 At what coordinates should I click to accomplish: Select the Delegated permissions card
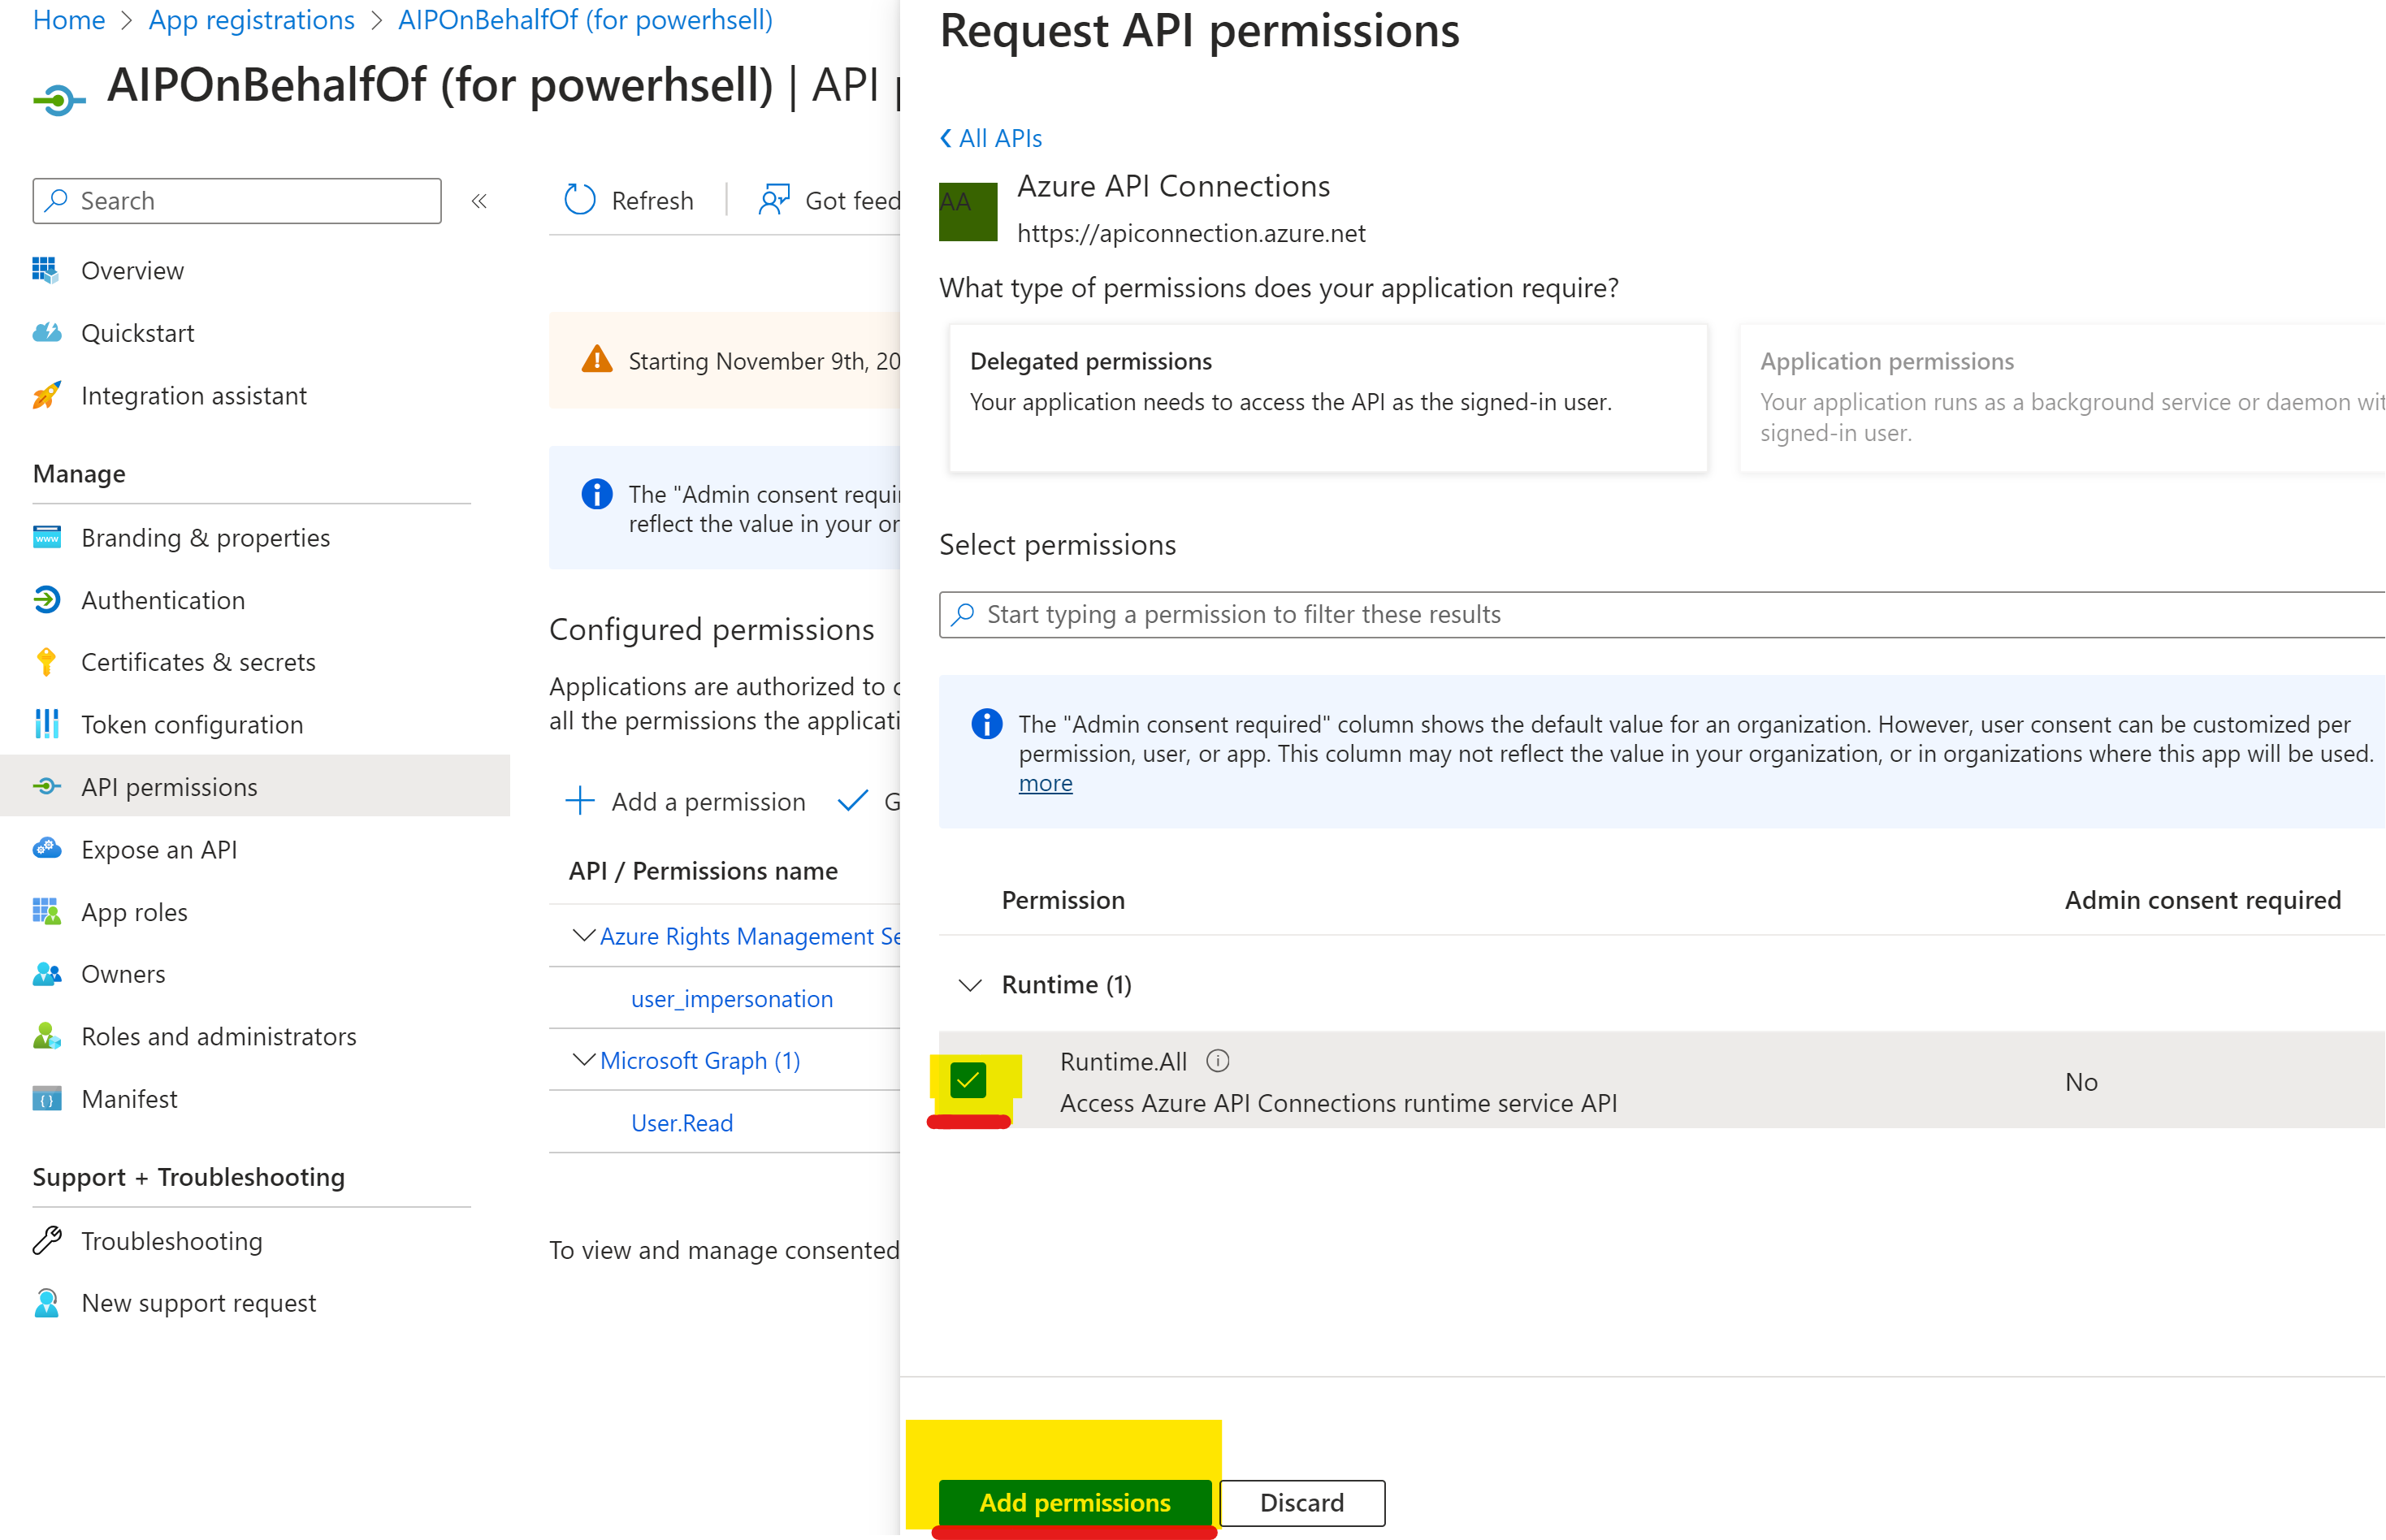1328,398
